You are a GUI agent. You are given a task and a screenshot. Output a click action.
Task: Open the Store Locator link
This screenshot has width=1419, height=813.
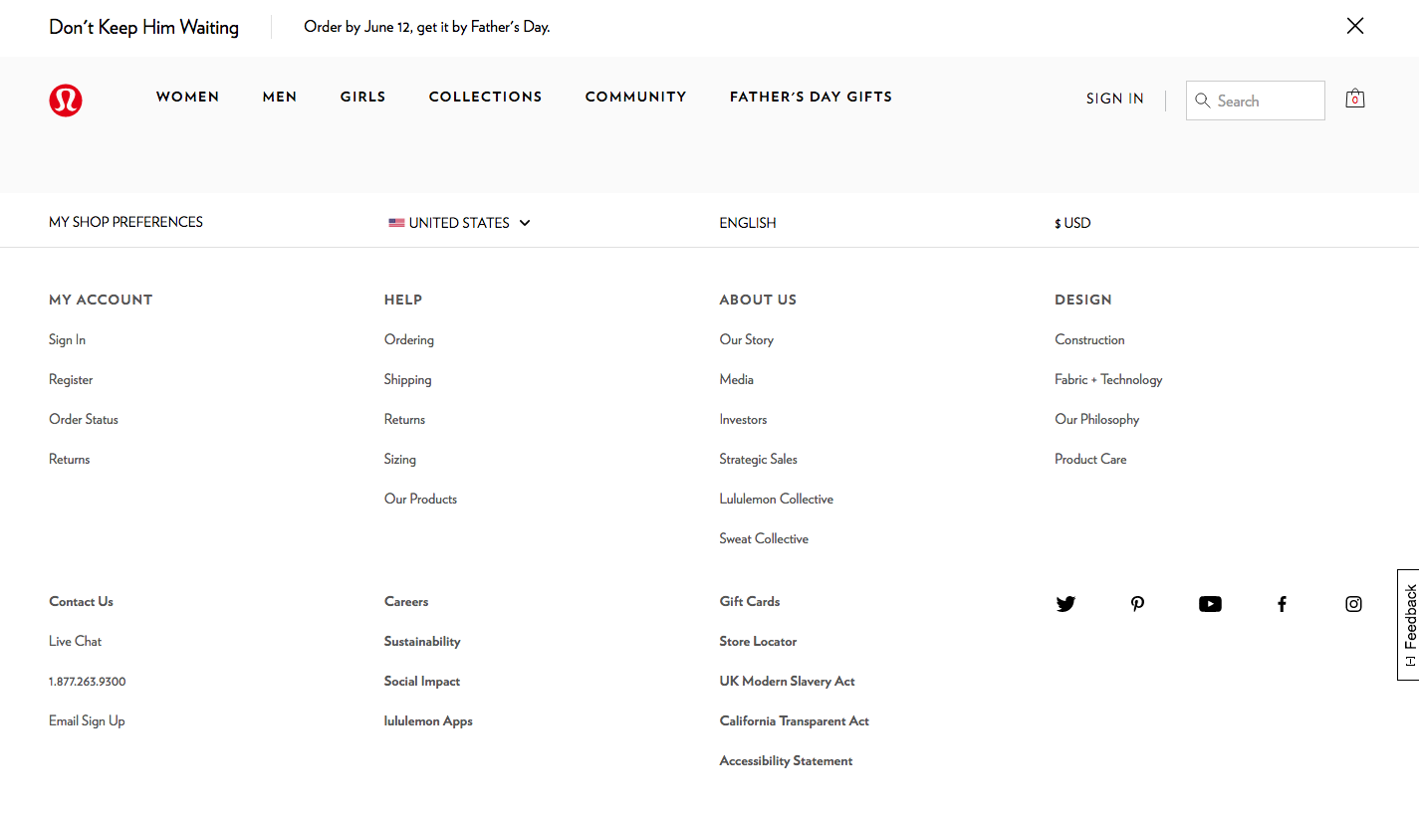758,641
